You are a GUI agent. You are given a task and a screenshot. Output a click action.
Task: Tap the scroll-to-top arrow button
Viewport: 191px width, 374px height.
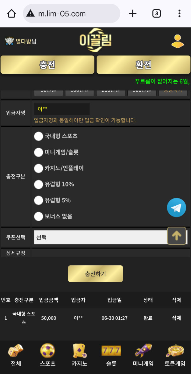pos(177,236)
